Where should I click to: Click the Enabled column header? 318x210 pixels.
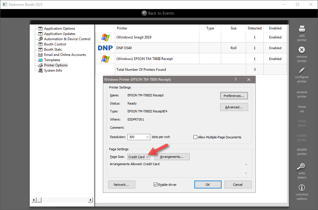(275, 28)
